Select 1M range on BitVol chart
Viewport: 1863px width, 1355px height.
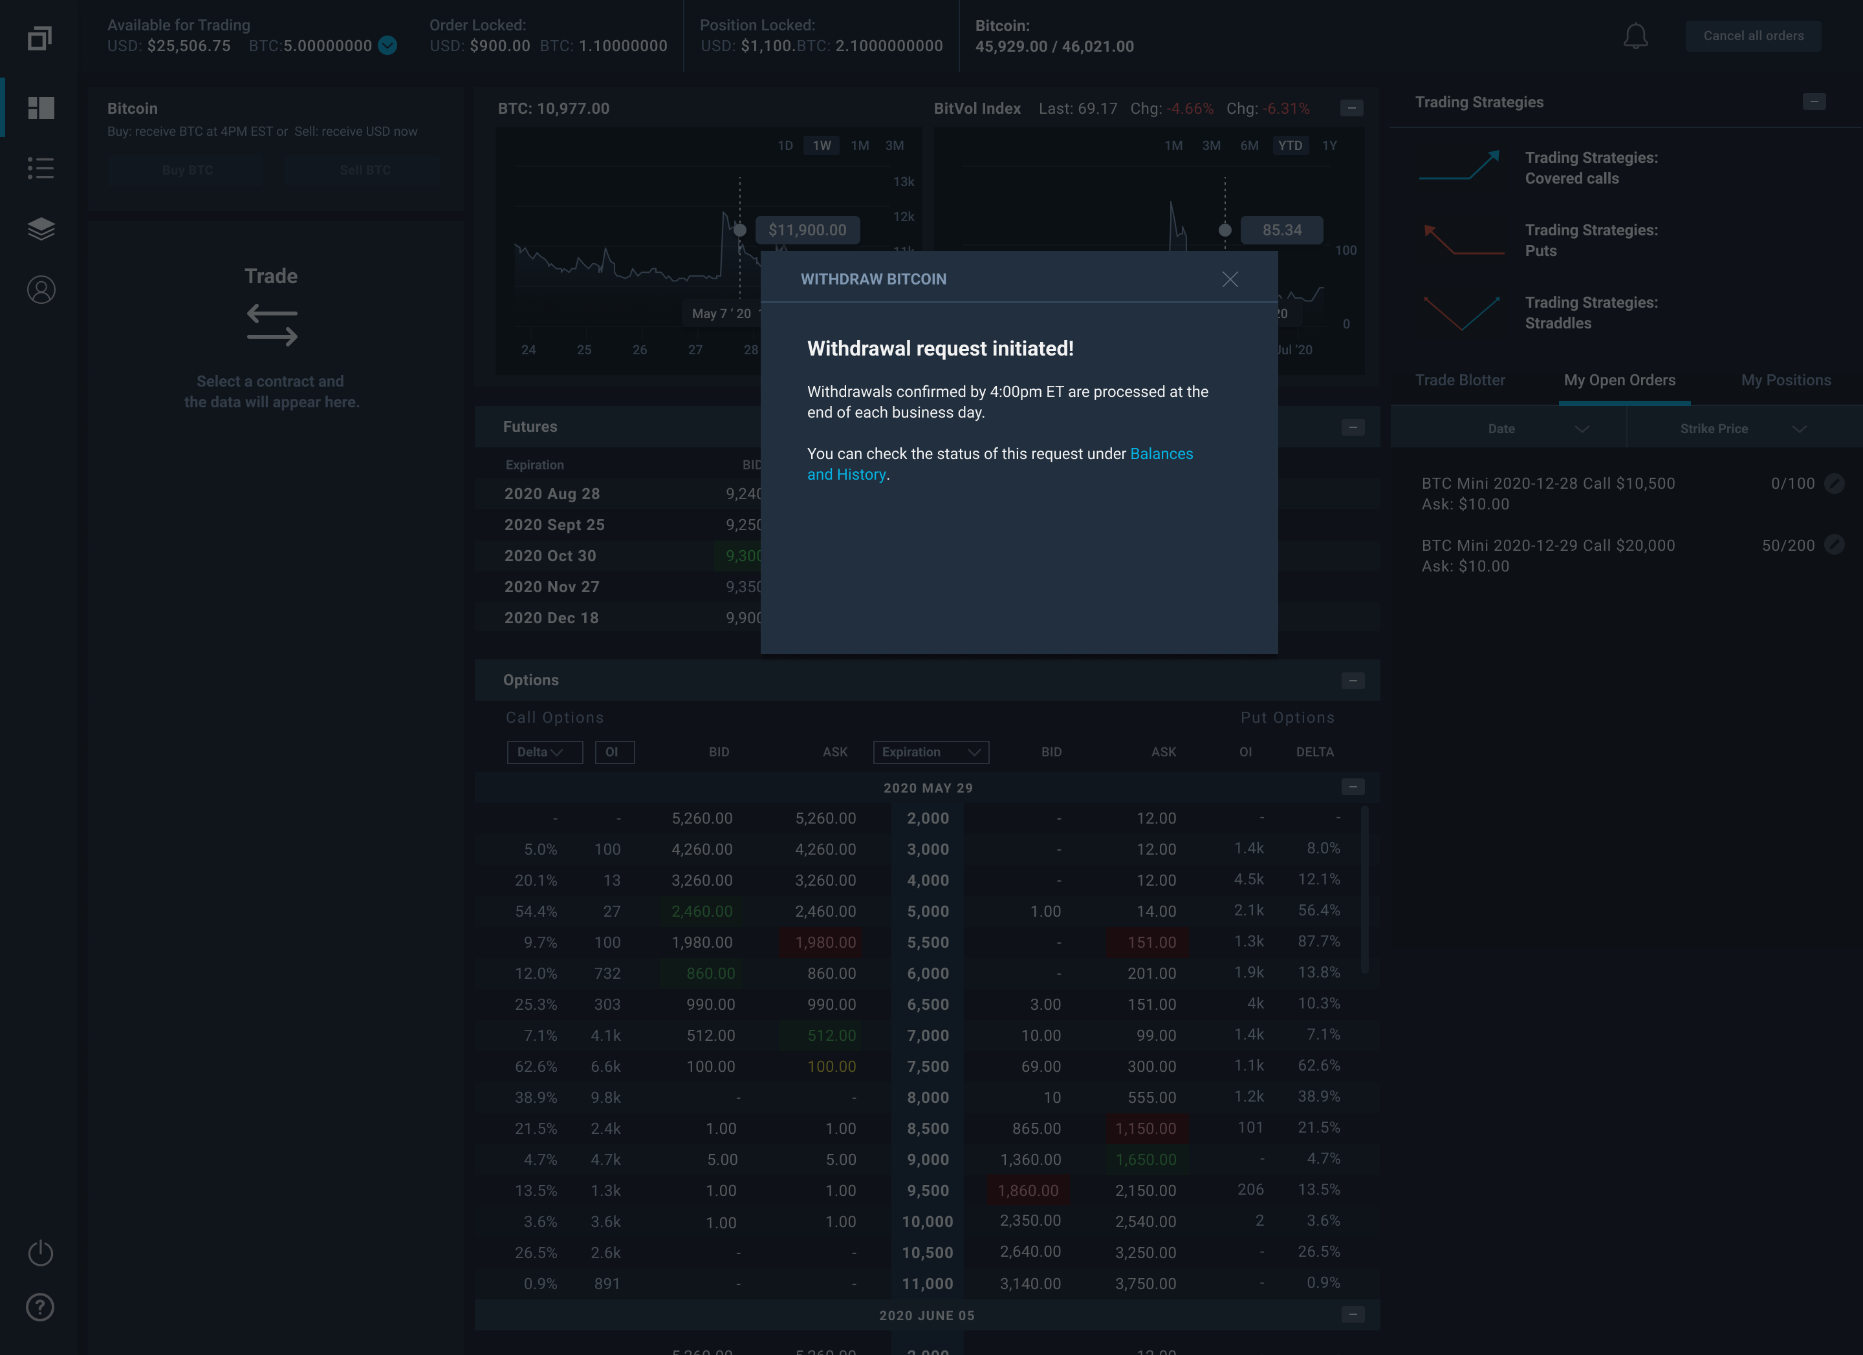[1173, 145]
